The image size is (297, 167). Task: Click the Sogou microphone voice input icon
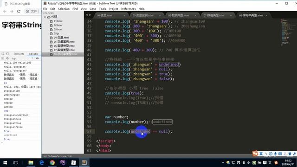(275, 154)
